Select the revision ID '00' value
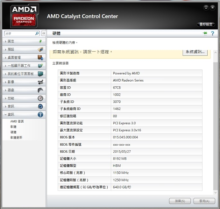The width and height of the screenshot is (220, 209). click(115, 116)
